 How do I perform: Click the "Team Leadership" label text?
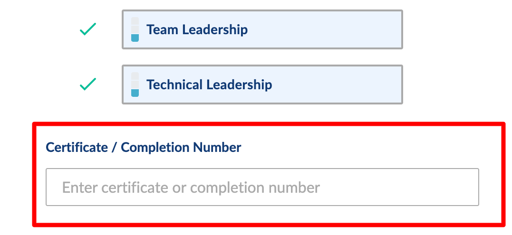pyautogui.click(x=197, y=29)
